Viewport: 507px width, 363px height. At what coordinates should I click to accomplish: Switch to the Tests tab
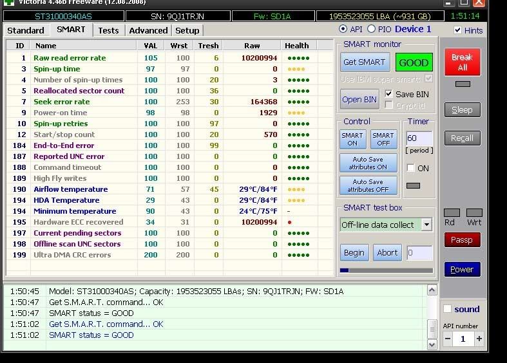coord(108,30)
